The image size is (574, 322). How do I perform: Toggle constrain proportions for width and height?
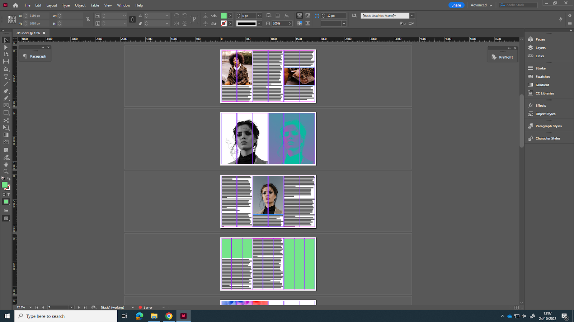click(x=88, y=19)
